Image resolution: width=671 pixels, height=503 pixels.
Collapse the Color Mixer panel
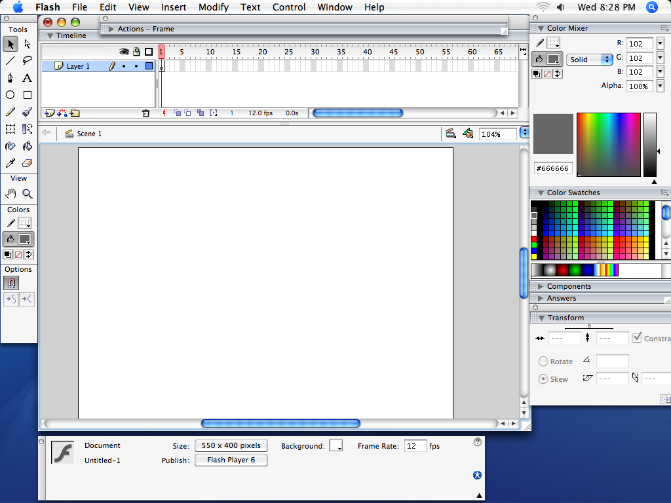541,28
